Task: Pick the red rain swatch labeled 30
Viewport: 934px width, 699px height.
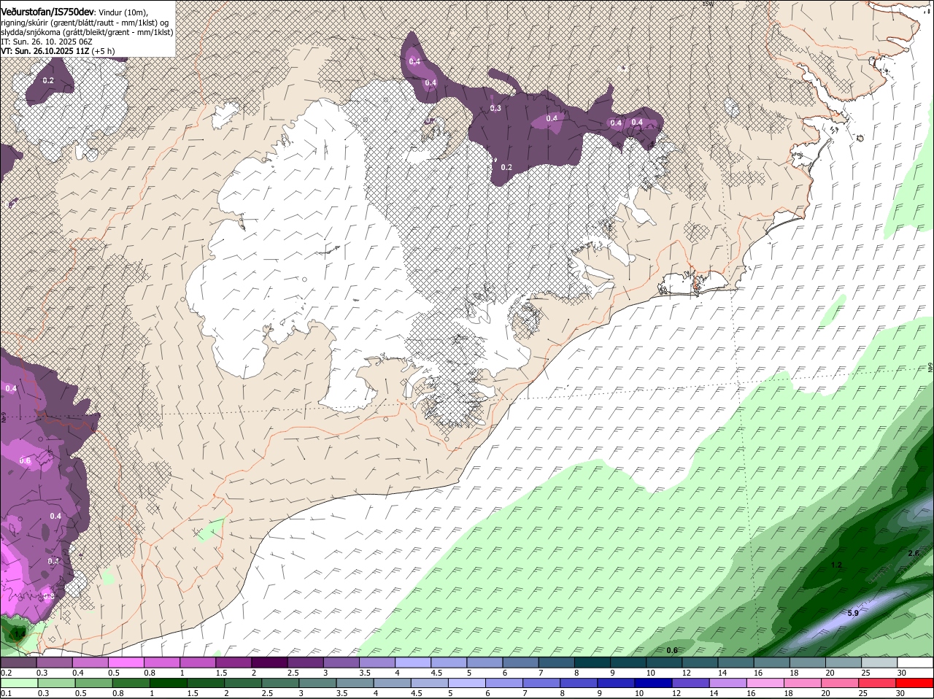Action: 916,683
